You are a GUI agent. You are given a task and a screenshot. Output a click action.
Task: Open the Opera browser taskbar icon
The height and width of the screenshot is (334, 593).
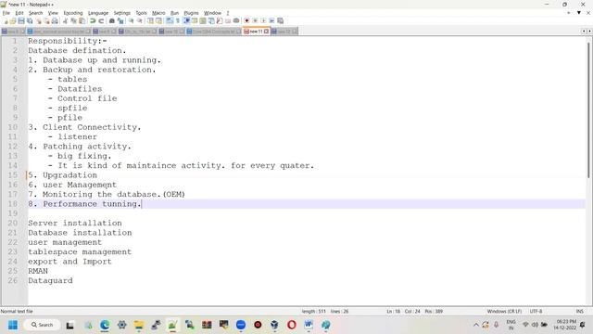point(292,325)
